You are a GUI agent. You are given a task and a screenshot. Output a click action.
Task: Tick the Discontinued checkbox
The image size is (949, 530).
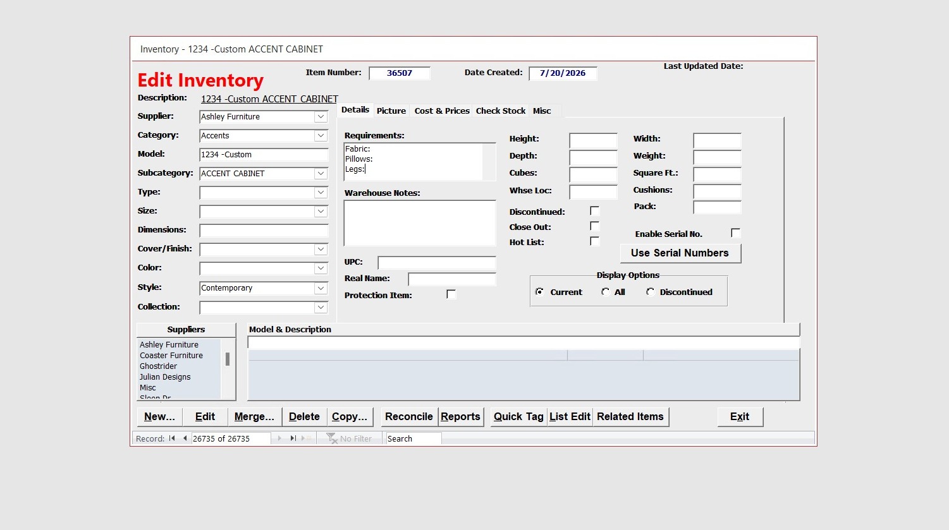(594, 211)
